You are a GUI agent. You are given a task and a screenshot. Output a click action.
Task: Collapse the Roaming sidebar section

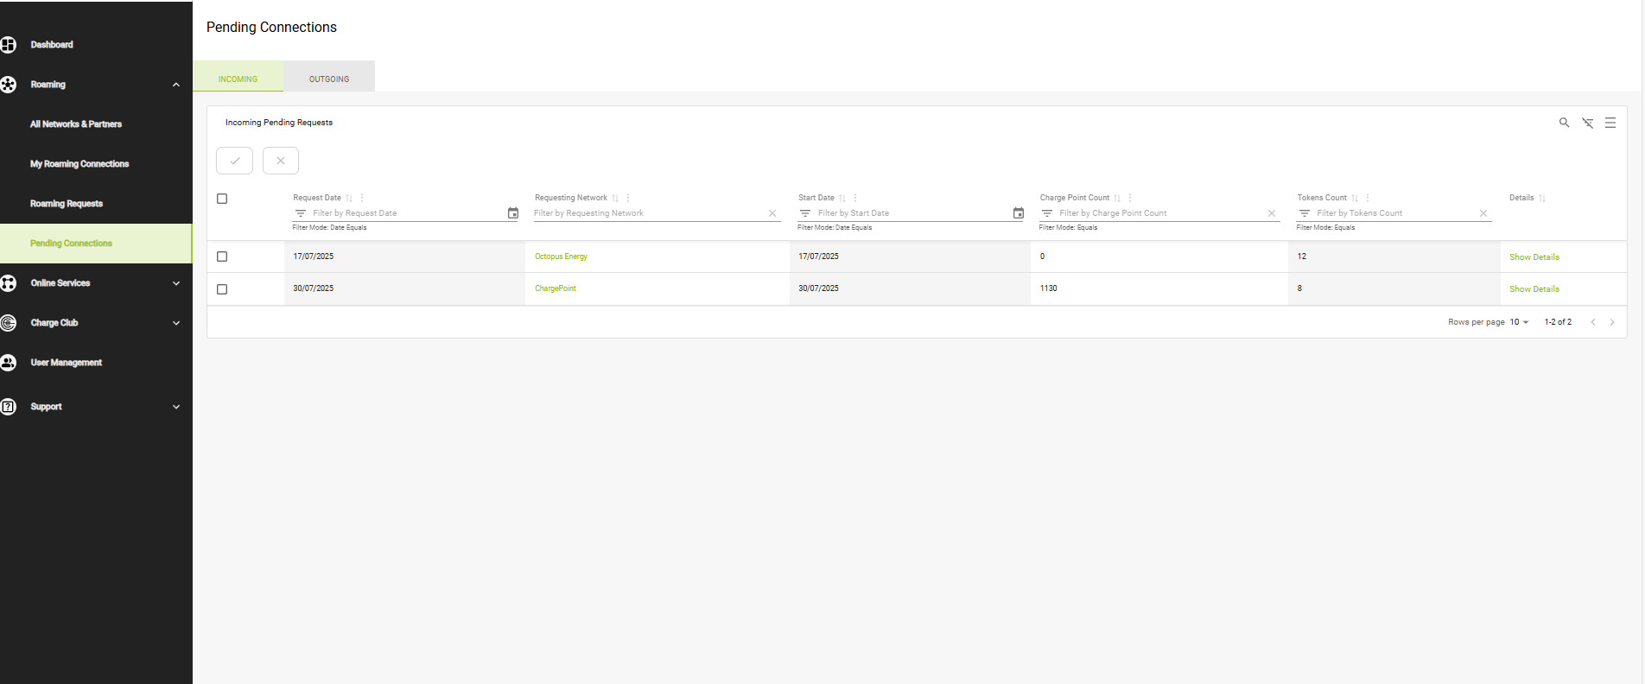click(175, 85)
